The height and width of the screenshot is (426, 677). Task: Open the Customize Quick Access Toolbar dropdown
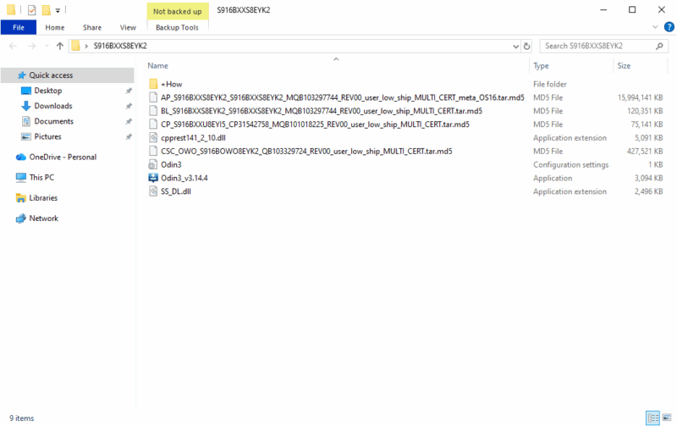tap(58, 10)
